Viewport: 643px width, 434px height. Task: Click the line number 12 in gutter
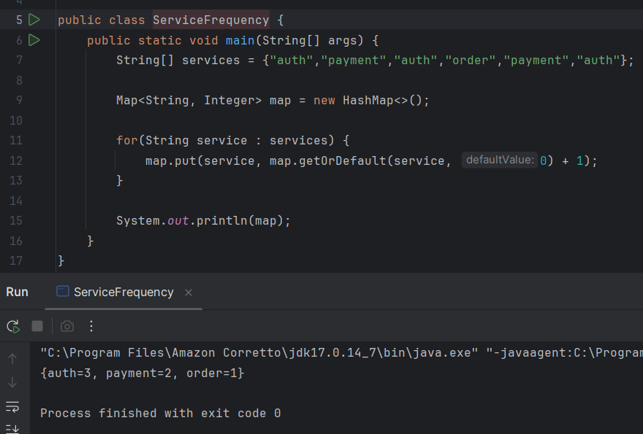point(17,160)
